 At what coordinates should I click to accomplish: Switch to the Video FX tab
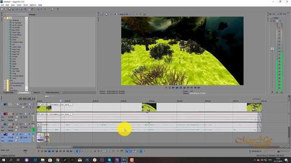click(x=36, y=92)
